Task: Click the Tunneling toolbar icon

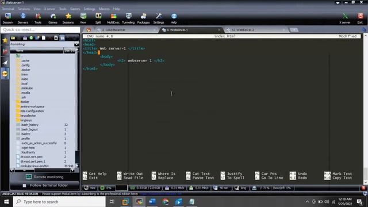Action: (x=128, y=18)
